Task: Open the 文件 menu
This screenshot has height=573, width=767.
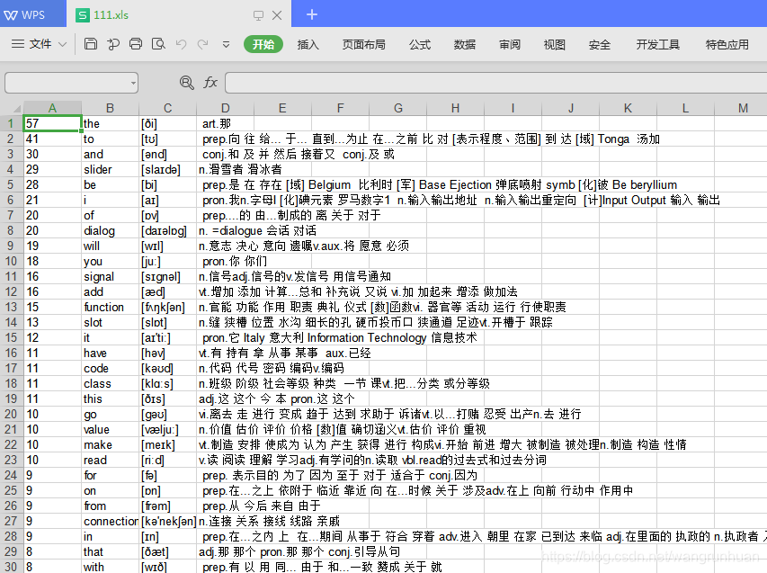Action: click(40, 44)
